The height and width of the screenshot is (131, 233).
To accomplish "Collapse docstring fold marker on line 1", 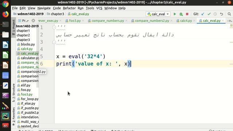I will click(54, 28).
